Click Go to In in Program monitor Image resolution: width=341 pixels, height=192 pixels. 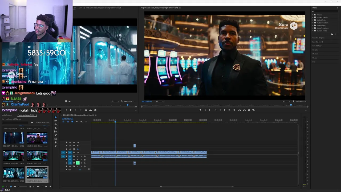pyautogui.click(x=216, y=110)
